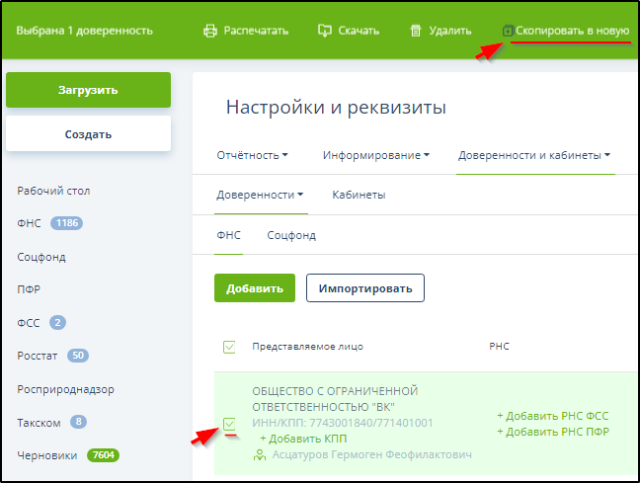
Task: Click the person icon beside Асцатуров Гермоген
Action: coord(260,454)
